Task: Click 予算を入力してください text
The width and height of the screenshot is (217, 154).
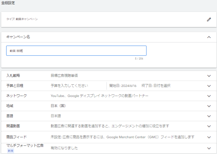Action: point(69,86)
